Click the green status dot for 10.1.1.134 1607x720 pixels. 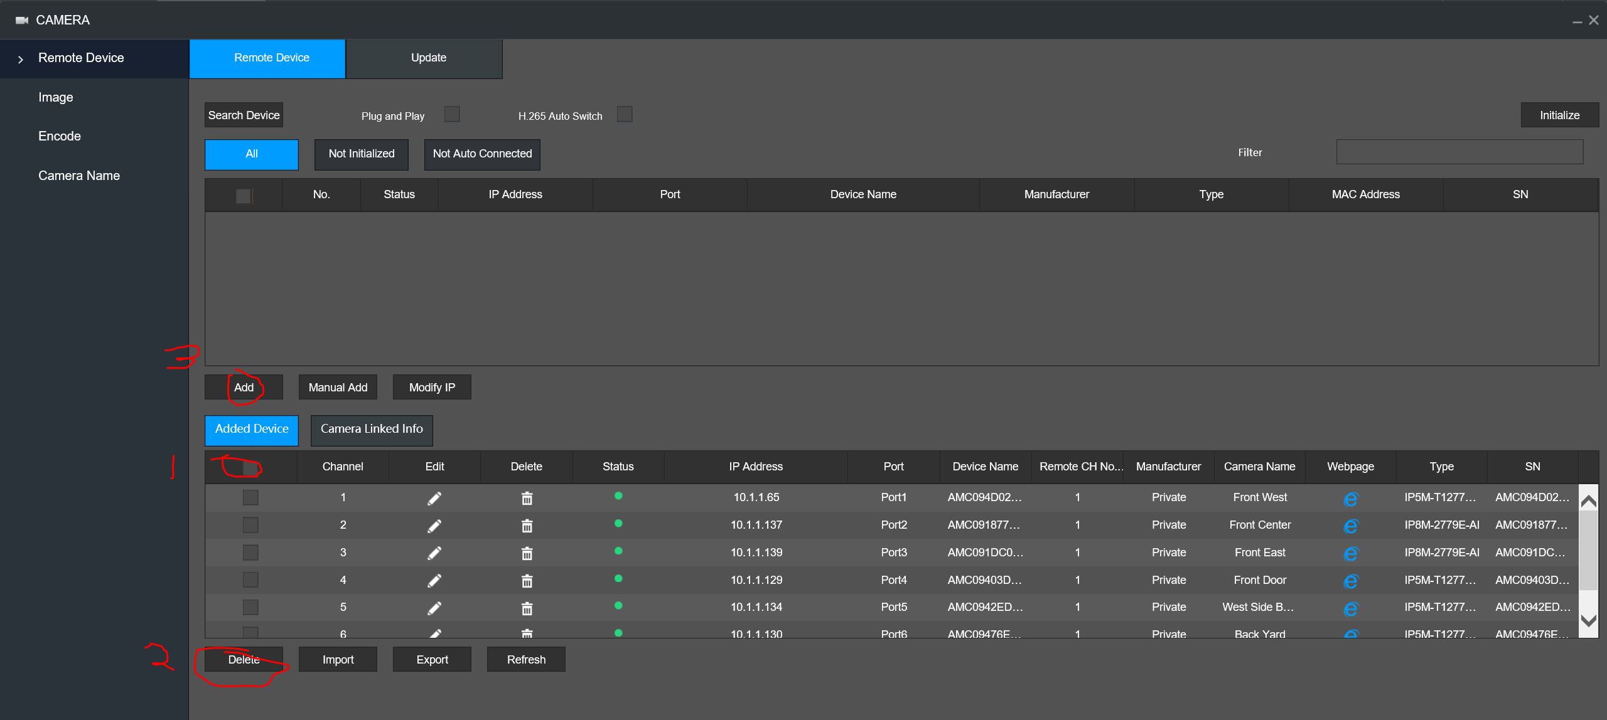(618, 605)
